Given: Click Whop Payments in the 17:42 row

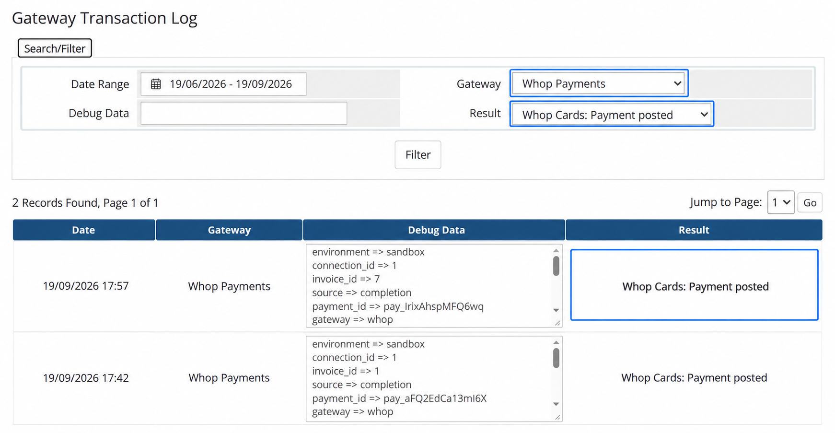Looking at the screenshot, I should pyautogui.click(x=229, y=378).
